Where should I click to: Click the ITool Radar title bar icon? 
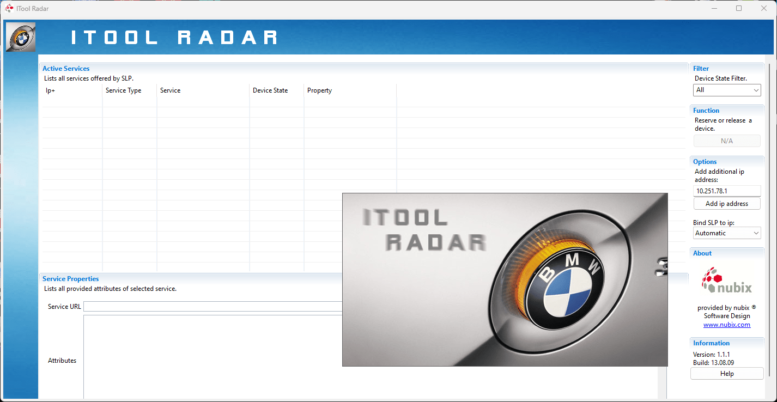(9, 8)
